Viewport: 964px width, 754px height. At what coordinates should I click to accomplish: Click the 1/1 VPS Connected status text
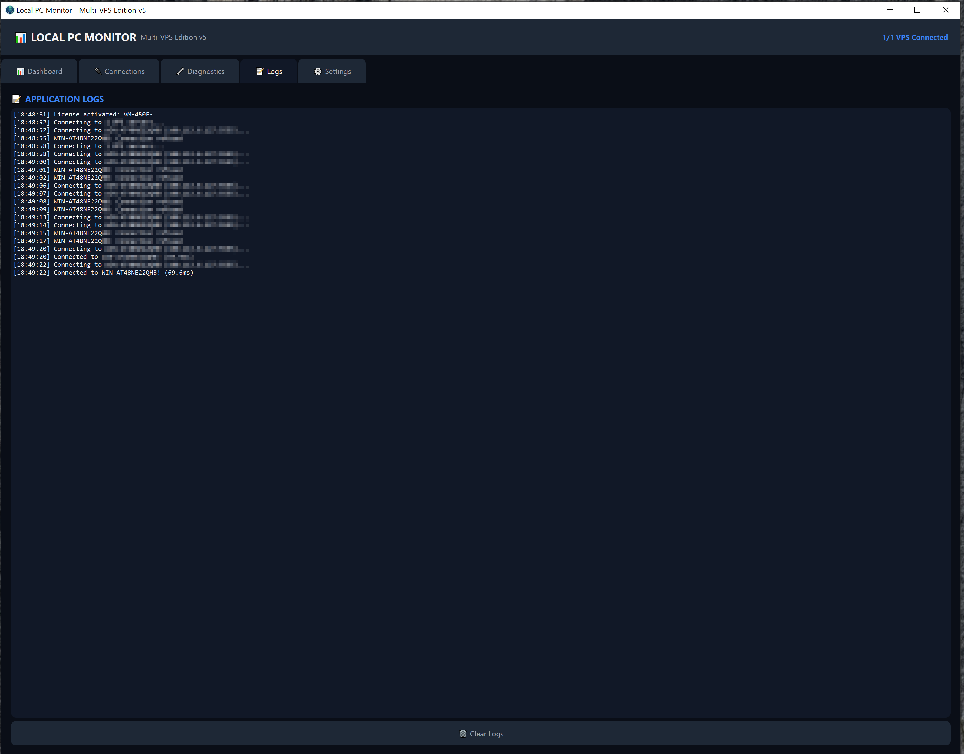pyautogui.click(x=914, y=37)
